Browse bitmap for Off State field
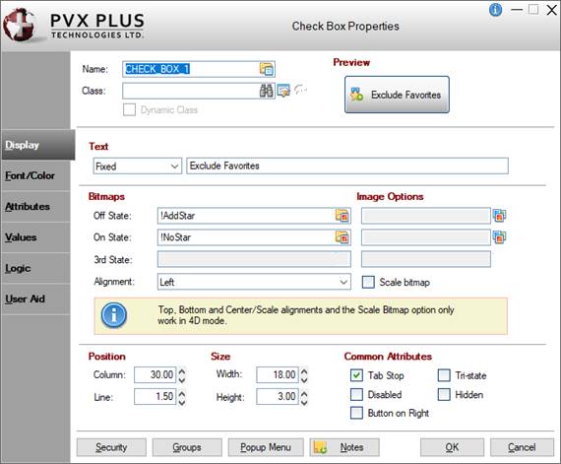Viewport: 561px width, 464px height. pyautogui.click(x=343, y=216)
